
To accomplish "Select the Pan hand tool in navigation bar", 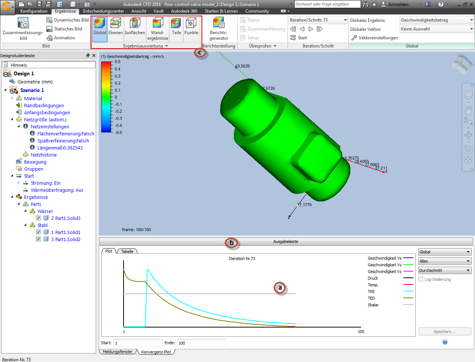I will (x=468, y=110).
